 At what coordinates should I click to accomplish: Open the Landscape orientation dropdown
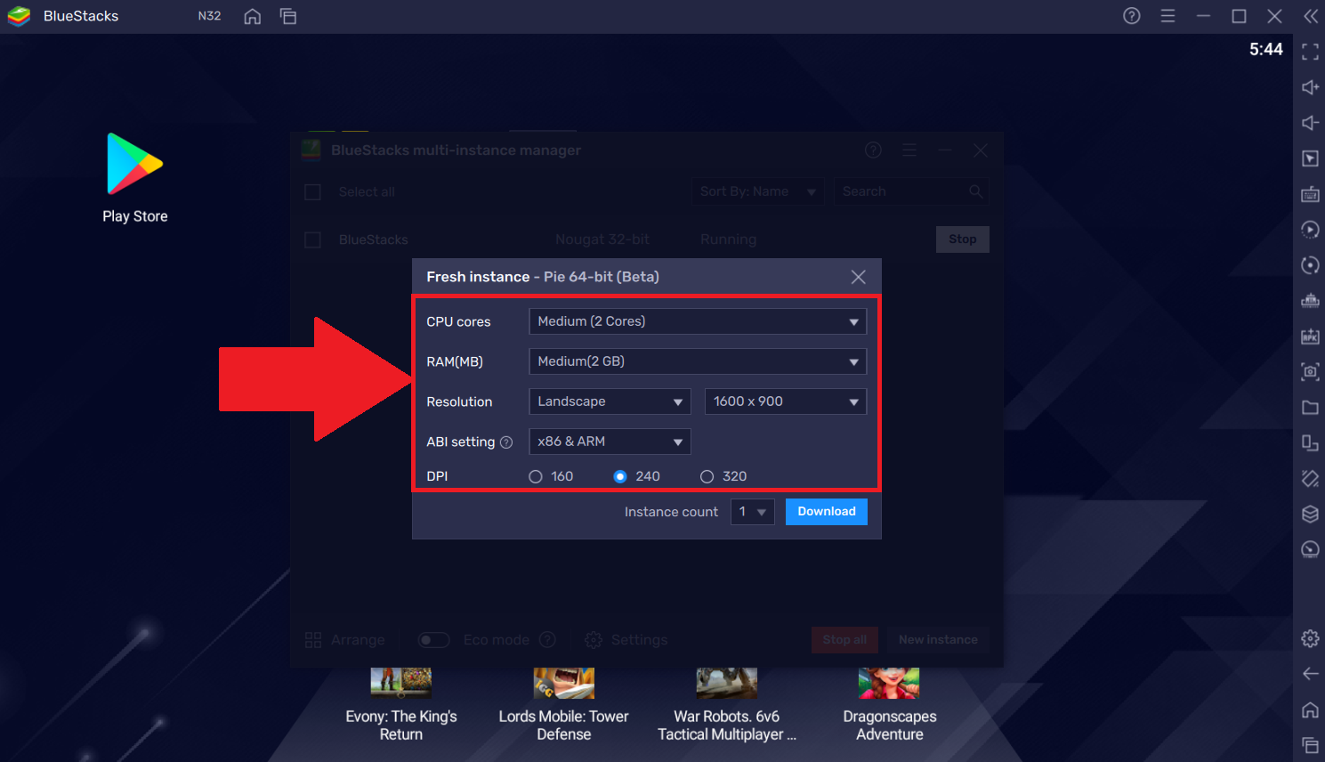(x=610, y=401)
